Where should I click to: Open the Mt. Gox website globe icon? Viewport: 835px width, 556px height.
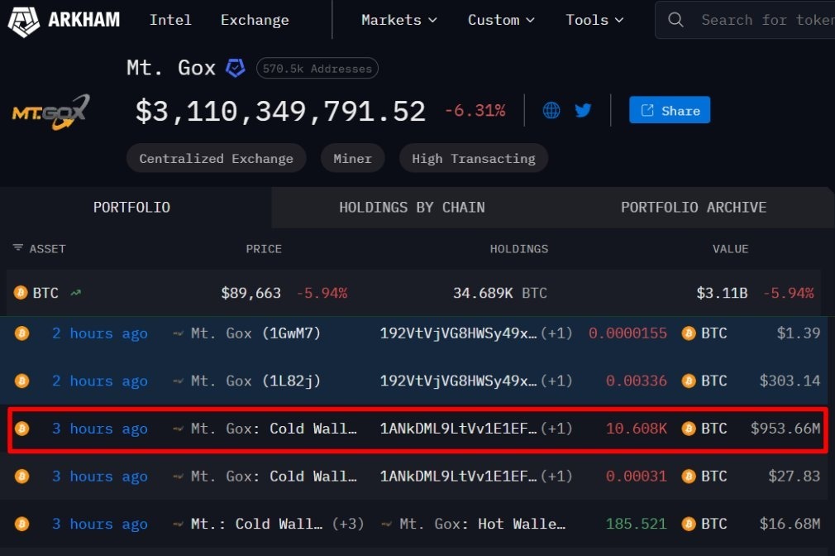[551, 110]
